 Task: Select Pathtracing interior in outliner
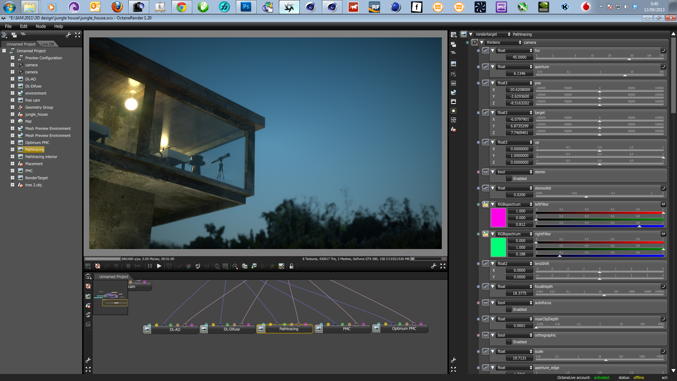[41, 157]
